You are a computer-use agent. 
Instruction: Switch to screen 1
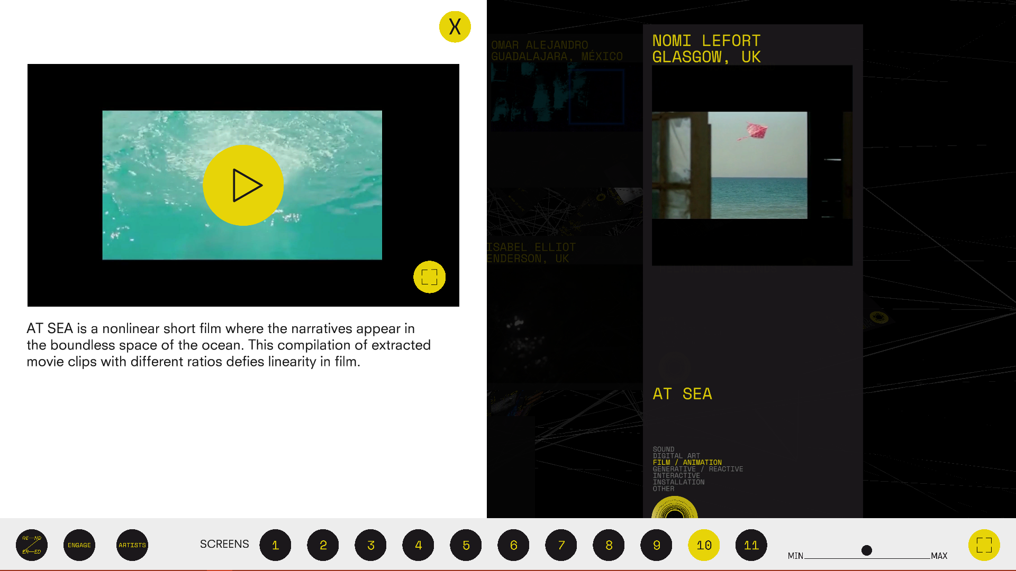(275, 545)
